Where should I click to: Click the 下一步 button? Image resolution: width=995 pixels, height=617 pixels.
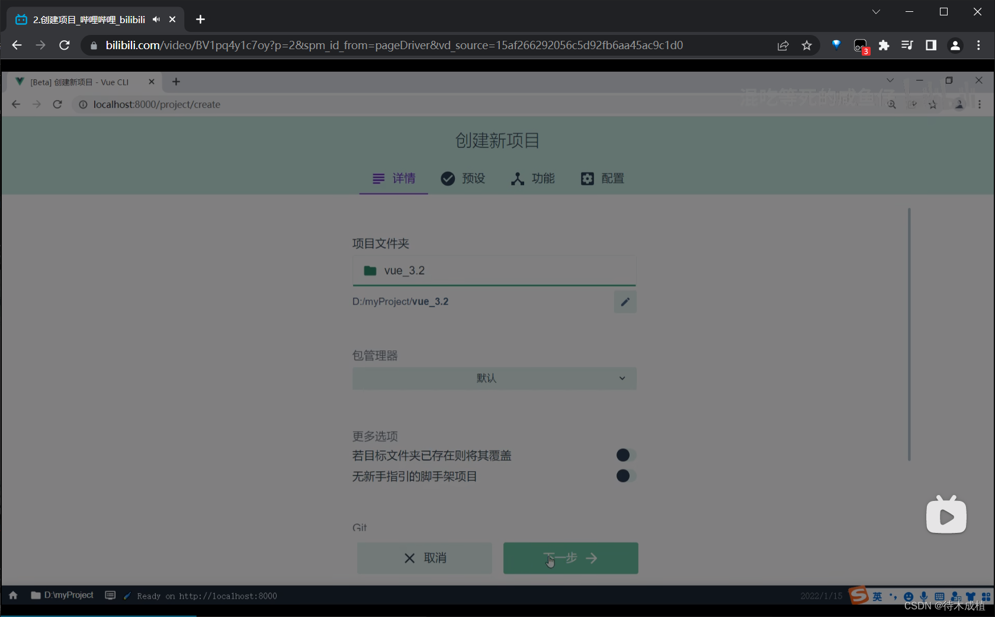point(571,558)
